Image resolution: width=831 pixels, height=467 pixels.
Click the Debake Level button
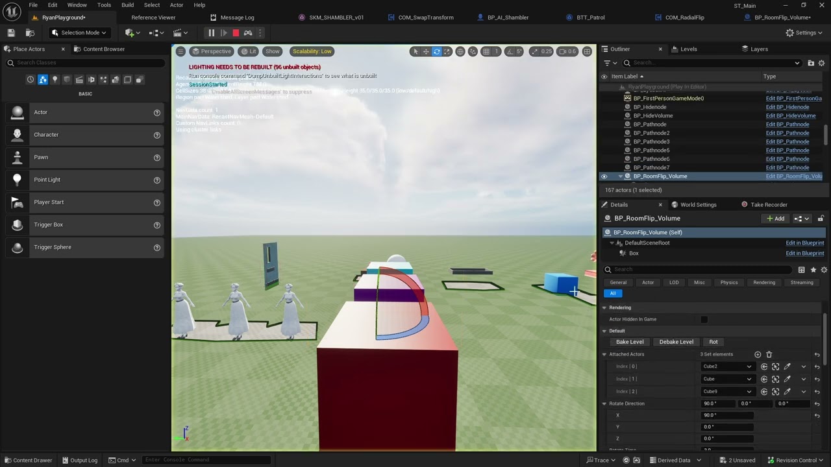(x=676, y=342)
